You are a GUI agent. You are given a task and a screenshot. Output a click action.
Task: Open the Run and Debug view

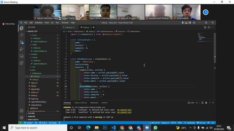[22, 49]
